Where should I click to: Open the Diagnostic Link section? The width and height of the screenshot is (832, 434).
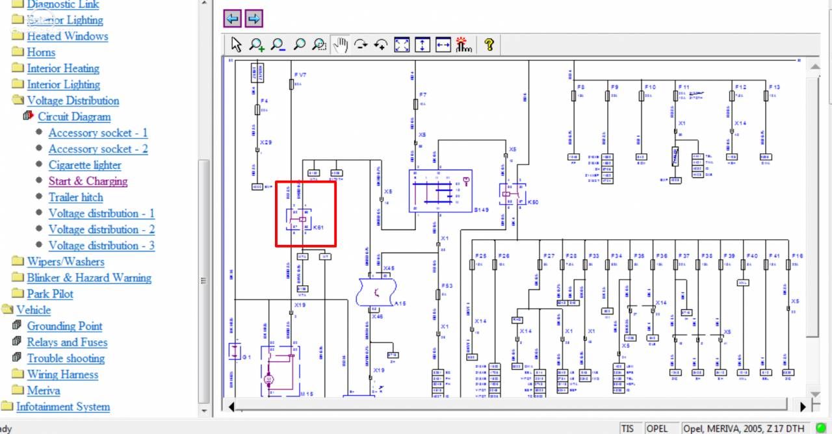(x=63, y=5)
